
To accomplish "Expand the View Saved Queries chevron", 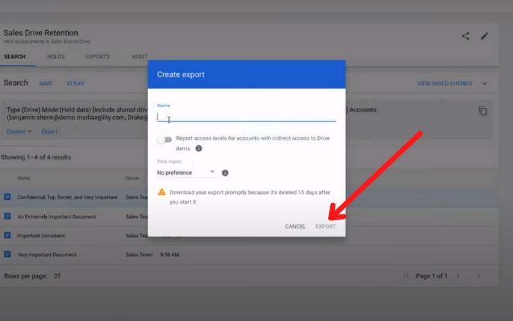I will point(485,83).
